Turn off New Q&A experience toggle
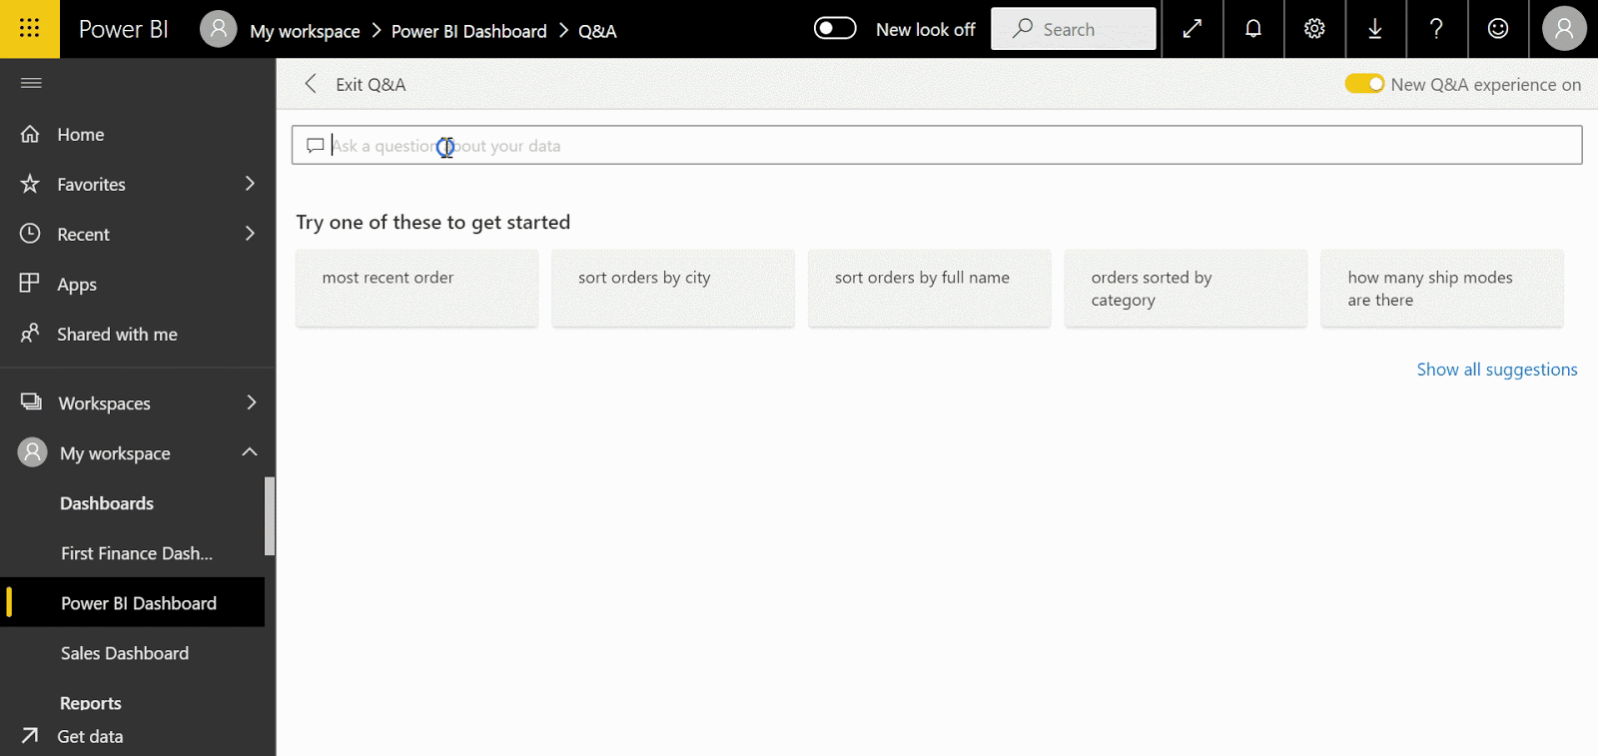Image resolution: width=1598 pixels, height=756 pixels. [1363, 84]
